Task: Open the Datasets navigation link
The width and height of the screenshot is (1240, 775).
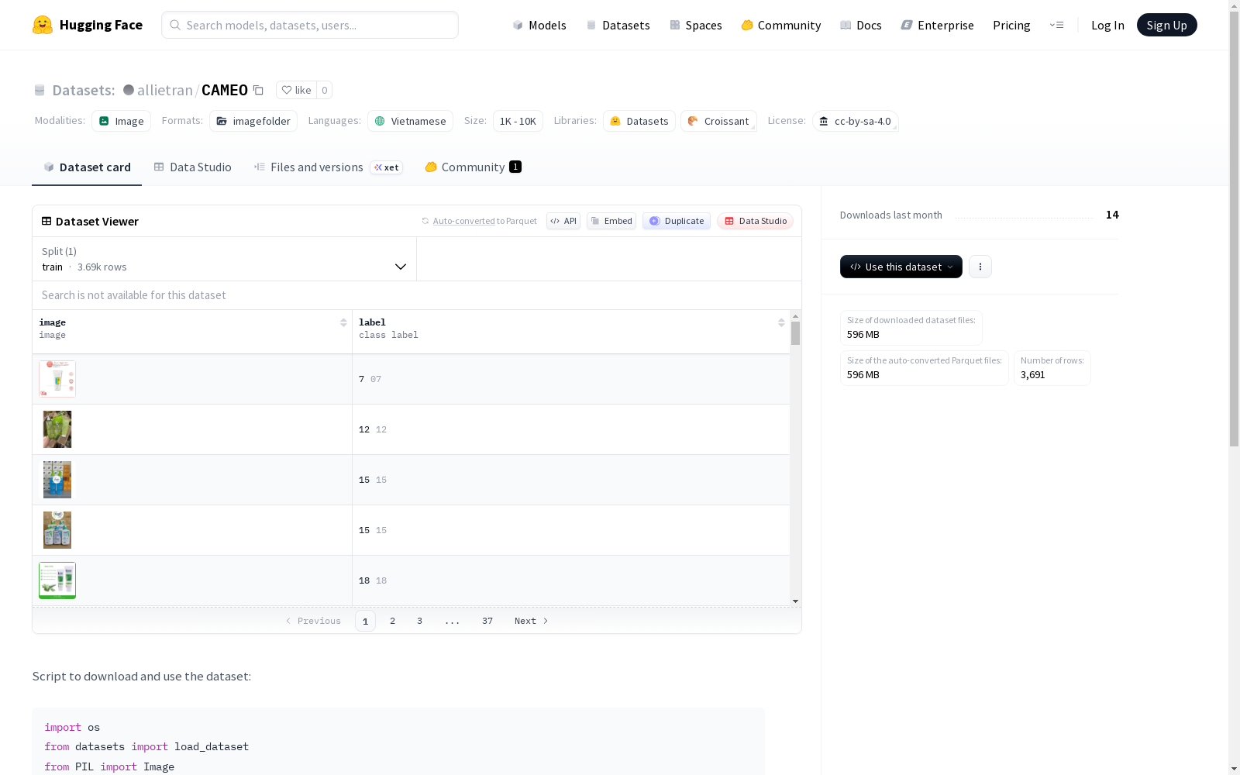Action: tap(618, 25)
